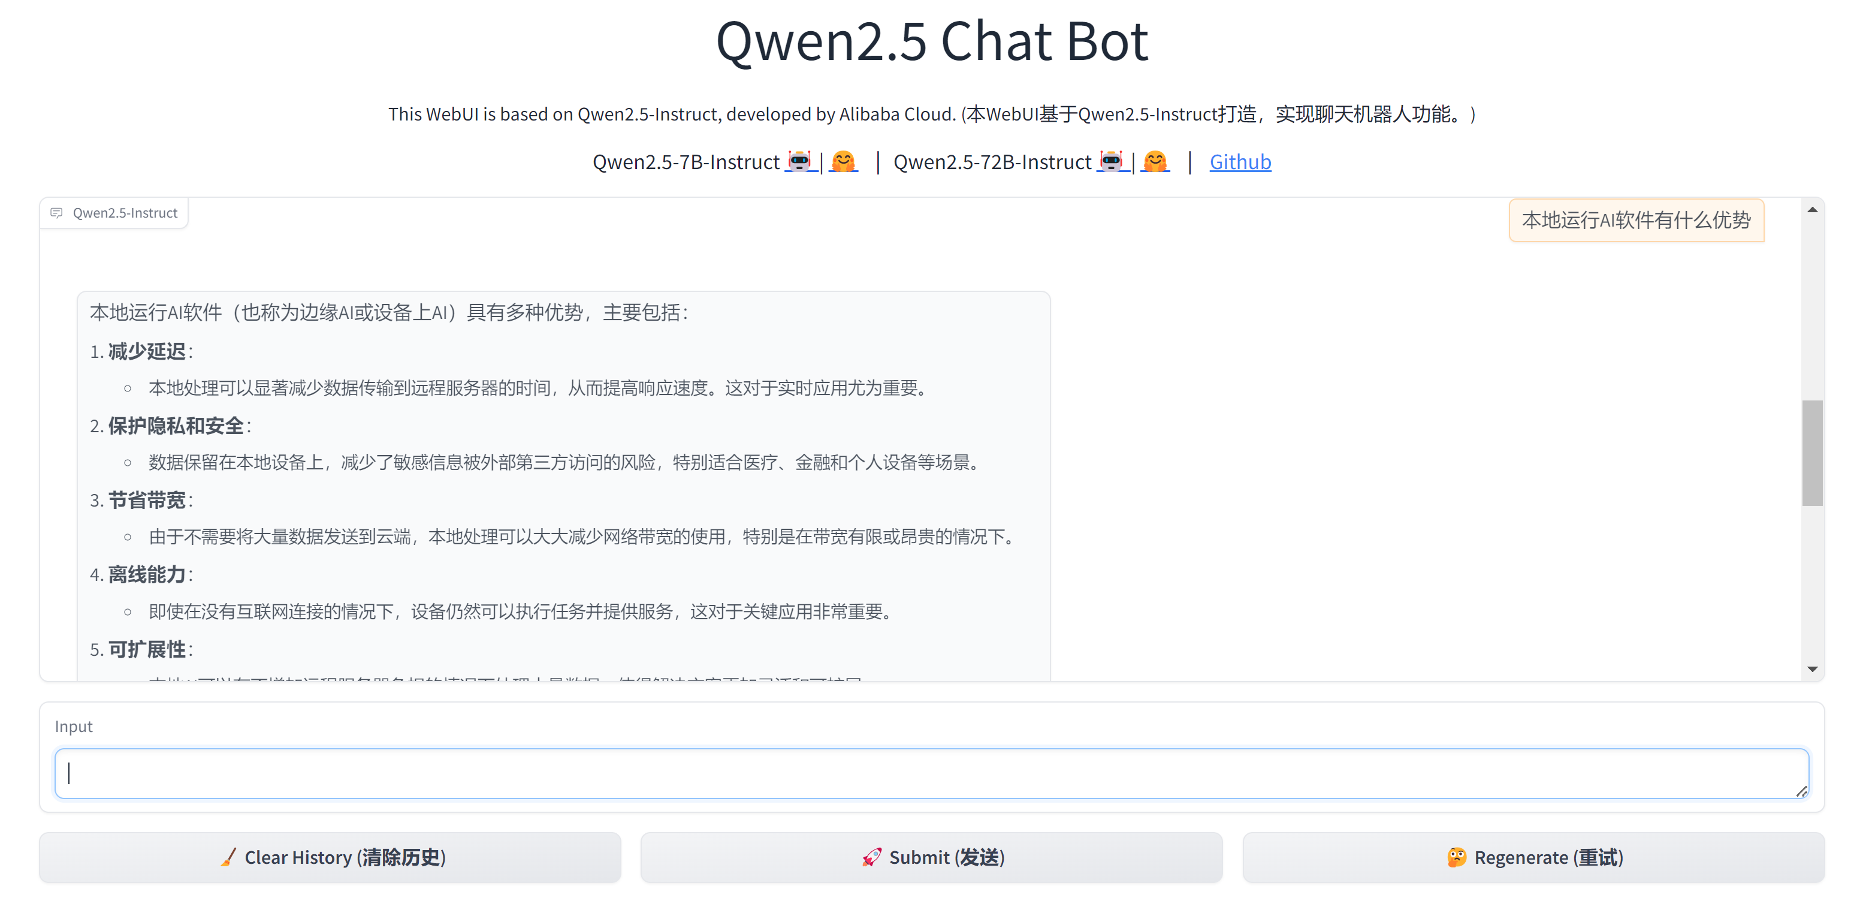Click the heading 离线能力

147,574
